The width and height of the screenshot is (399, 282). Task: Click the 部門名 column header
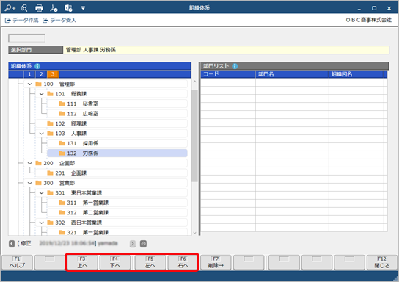click(x=292, y=74)
